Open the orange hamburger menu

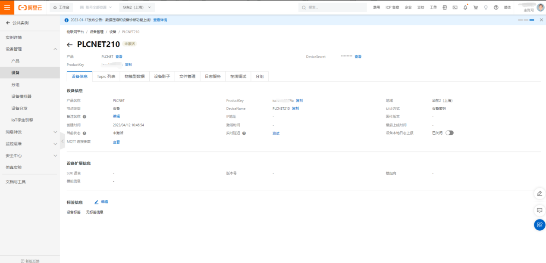click(x=7, y=7)
